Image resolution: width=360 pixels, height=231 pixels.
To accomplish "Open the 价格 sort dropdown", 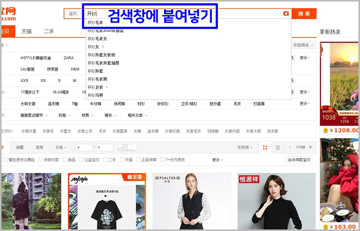I will click(61, 147).
